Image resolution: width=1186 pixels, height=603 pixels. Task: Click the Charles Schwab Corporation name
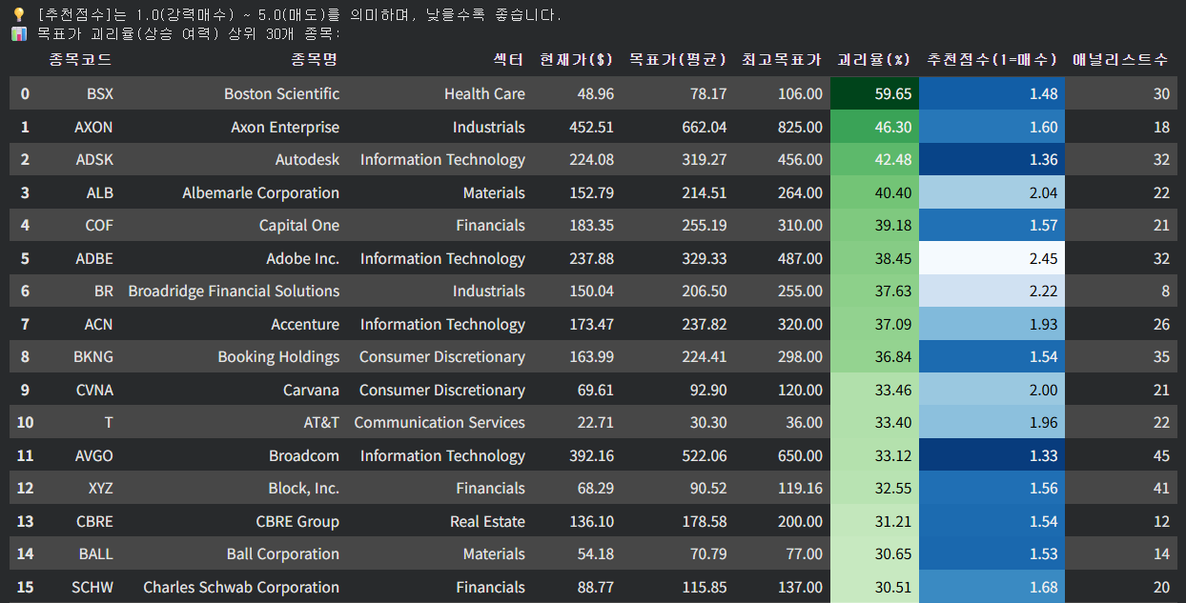click(x=241, y=587)
